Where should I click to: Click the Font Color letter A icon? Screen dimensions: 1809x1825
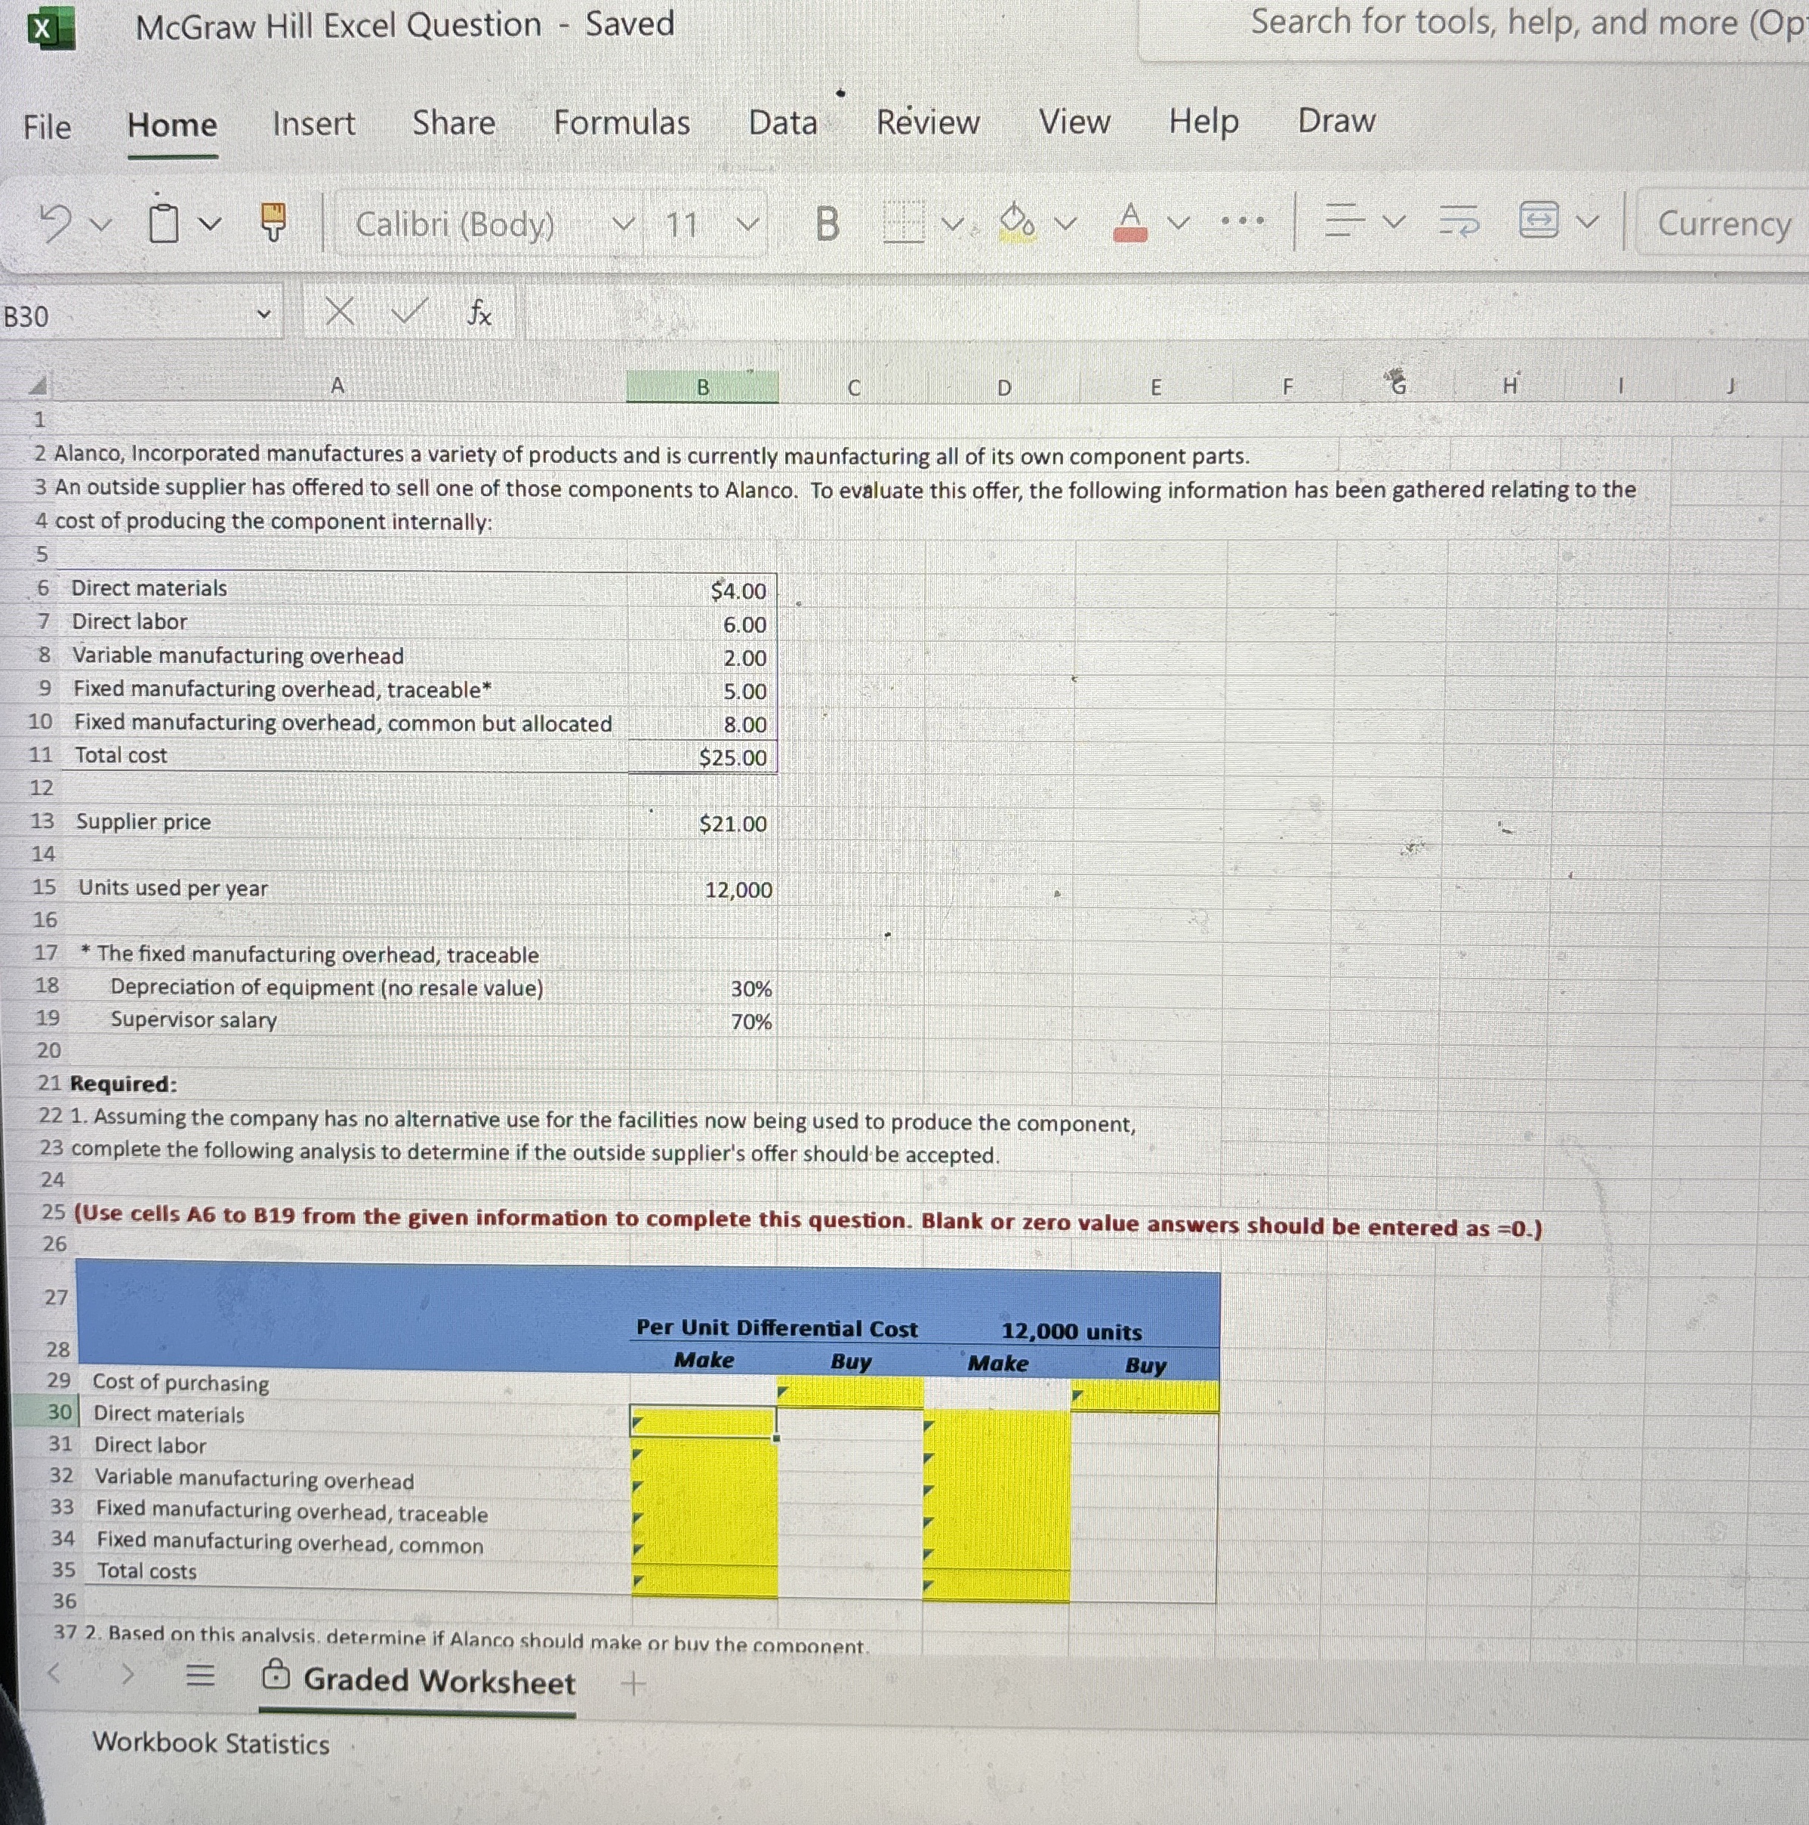pyautogui.click(x=1131, y=223)
